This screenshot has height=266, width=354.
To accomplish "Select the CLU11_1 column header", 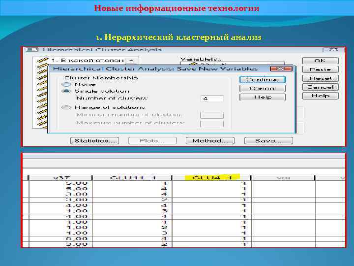I will coord(132,178).
